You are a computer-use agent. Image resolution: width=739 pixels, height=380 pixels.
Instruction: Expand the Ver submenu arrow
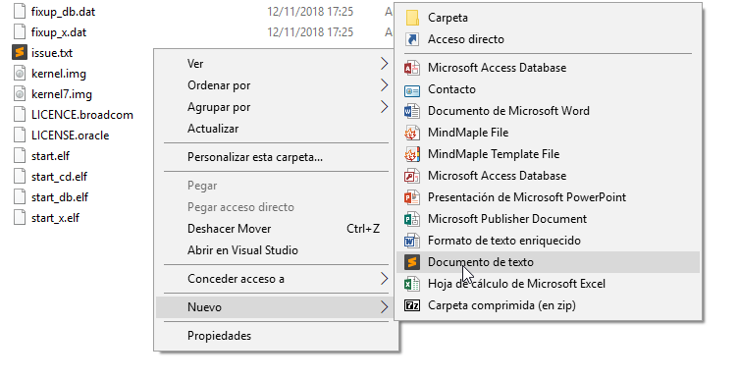pos(384,64)
